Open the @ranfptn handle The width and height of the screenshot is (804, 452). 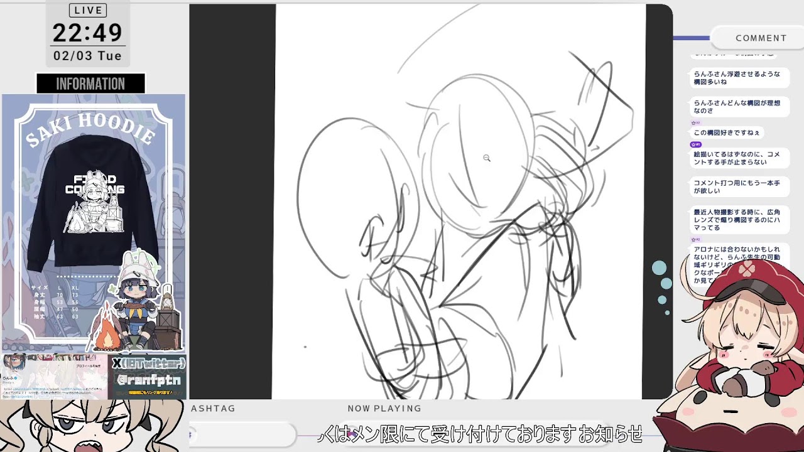point(149,380)
